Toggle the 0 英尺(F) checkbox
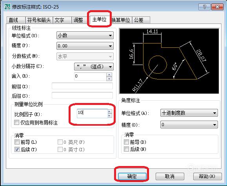The height and width of the screenshot is (186, 227). [60, 142]
